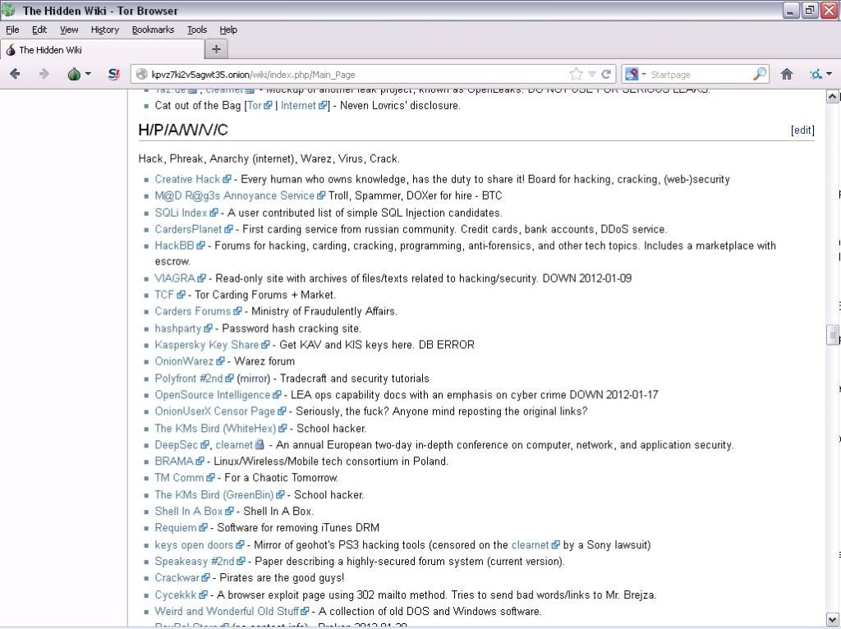Click scrollbar up arrow
841x629 pixels.
(x=832, y=97)
